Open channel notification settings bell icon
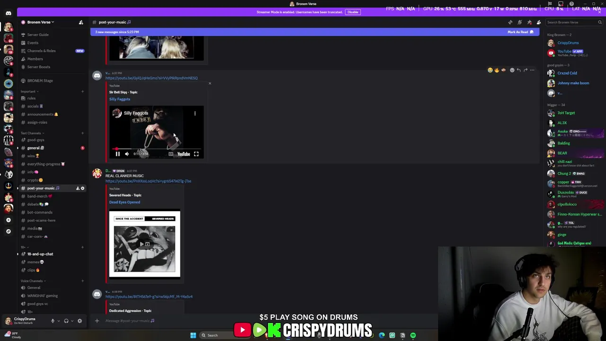This screenshot has height=341, width=606. (520, 22)
